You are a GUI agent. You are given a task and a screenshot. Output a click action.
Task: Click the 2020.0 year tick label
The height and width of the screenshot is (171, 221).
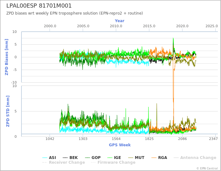182,26
